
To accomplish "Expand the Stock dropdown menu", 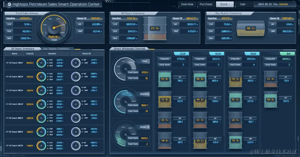I will [225, 4].
